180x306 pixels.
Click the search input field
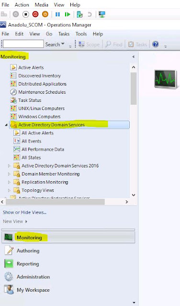[23, 44]
